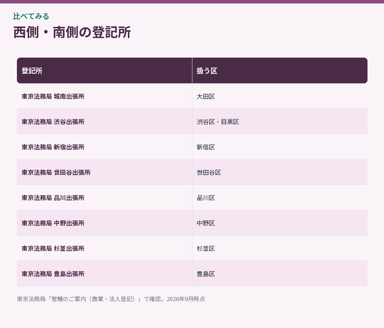Screen dimensions: 384x328
Task: Click the source note mentioning 2026年9月時点
Action: (x=111, y=299)
